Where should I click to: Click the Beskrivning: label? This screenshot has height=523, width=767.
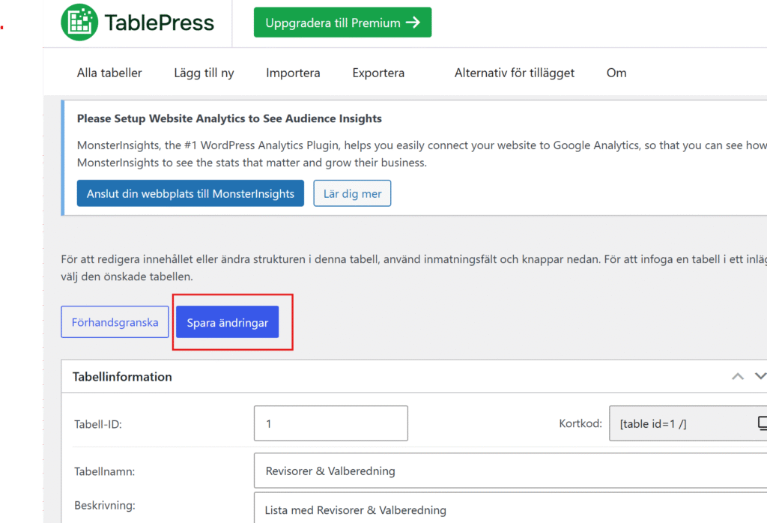105,505
